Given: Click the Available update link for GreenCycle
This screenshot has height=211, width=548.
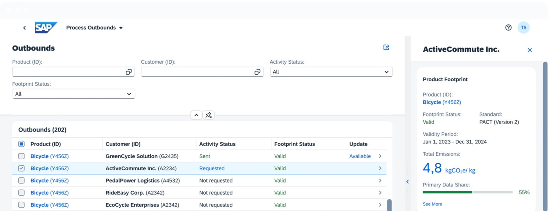Looking at the screenshot, I should tap(360, 156).
